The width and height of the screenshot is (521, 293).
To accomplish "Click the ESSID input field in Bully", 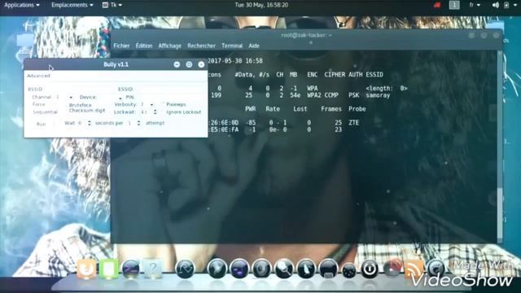I will (x=169, y=89).
